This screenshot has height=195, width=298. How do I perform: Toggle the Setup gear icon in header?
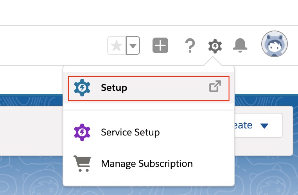pyautogui.click(x=215, y=46)
